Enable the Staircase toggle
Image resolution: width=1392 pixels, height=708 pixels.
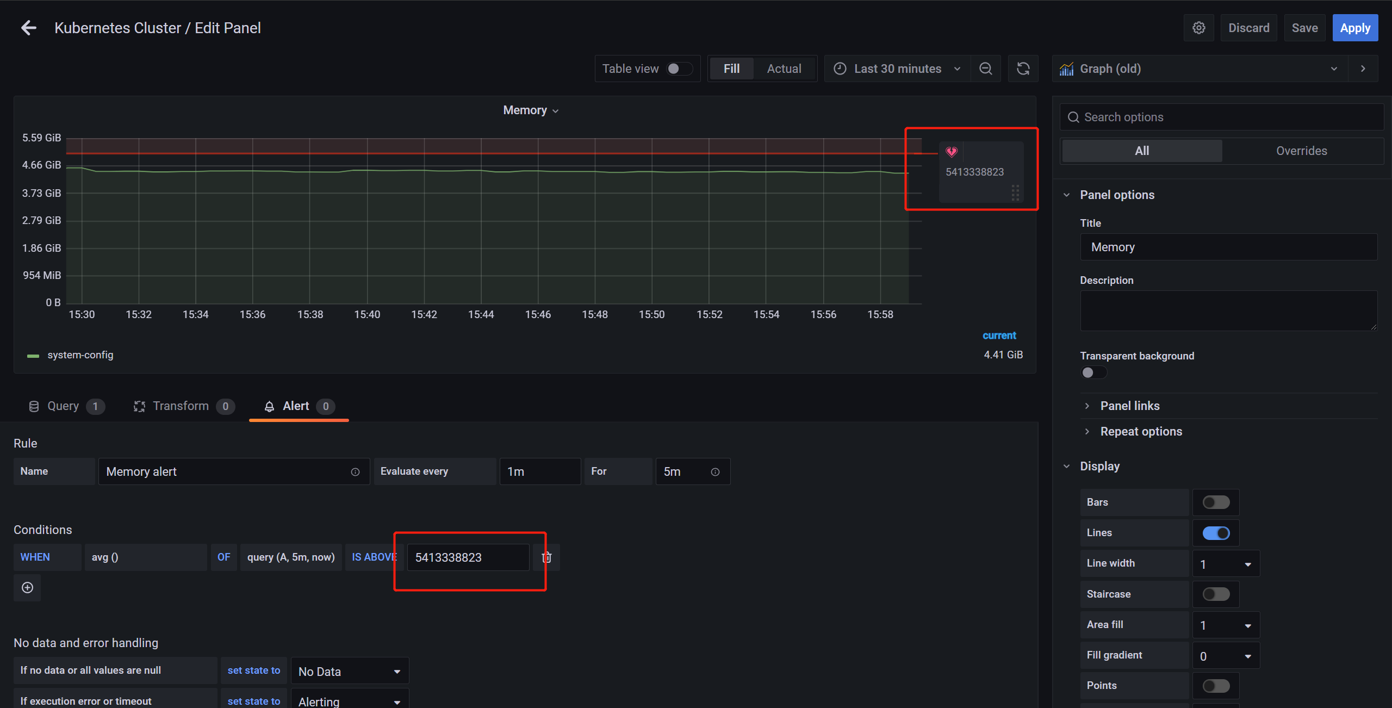[x=1216, y=594]
